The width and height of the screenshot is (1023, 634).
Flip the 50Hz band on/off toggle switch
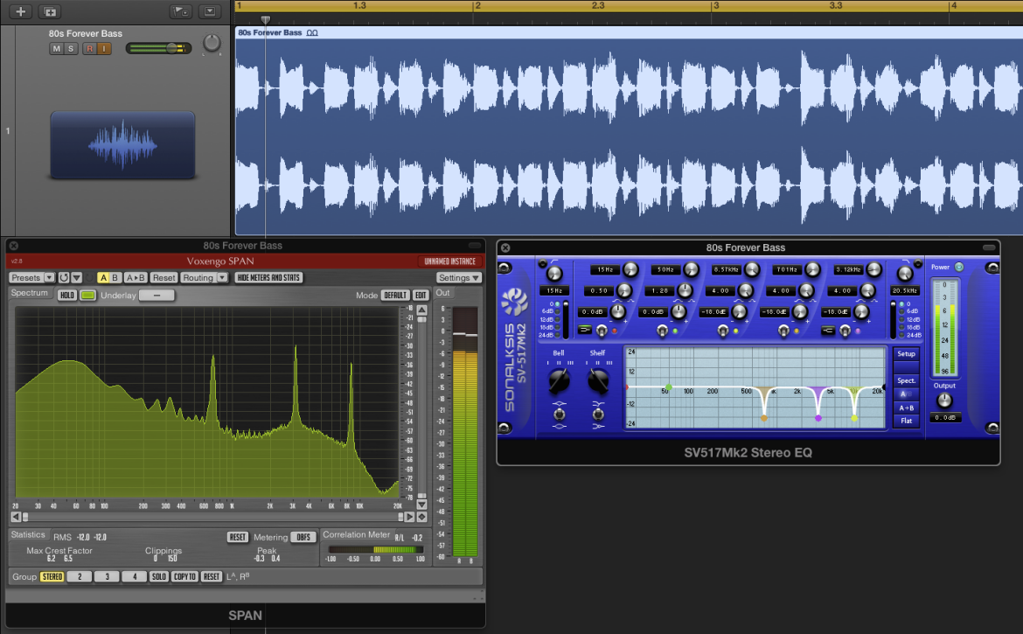662,331
